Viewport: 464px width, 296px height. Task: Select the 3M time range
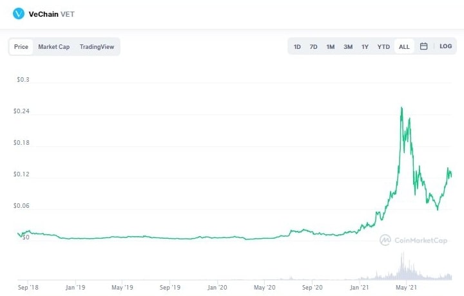point(348,47)
